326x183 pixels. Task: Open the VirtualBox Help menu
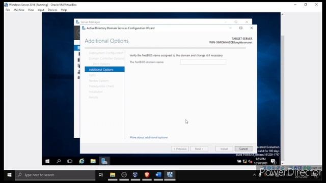point(64,10)
